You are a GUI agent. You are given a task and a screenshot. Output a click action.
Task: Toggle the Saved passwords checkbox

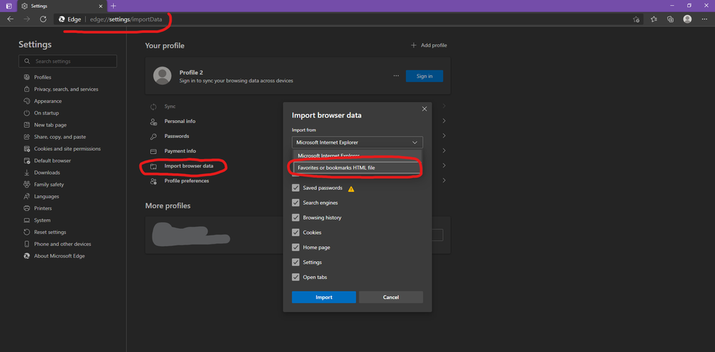(x=296, y=188)
